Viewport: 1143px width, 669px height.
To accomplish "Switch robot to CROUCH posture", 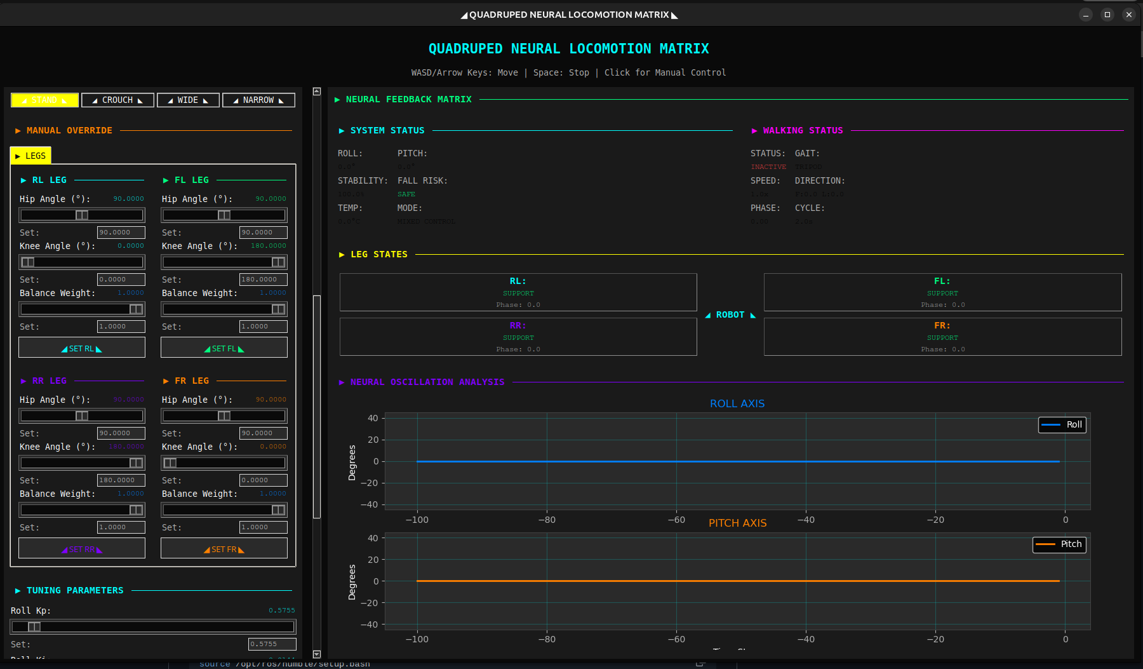I will click(x=117, y=100).
